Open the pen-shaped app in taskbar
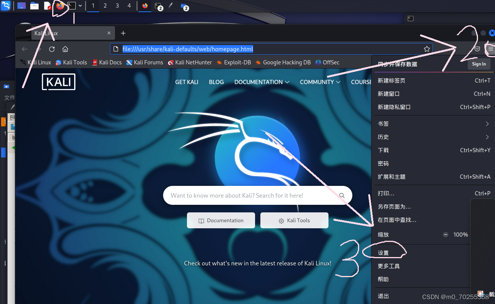The height and width of the screenshot is (304, 495). point(171,6)
